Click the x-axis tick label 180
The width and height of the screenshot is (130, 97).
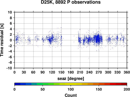[71, 72]
